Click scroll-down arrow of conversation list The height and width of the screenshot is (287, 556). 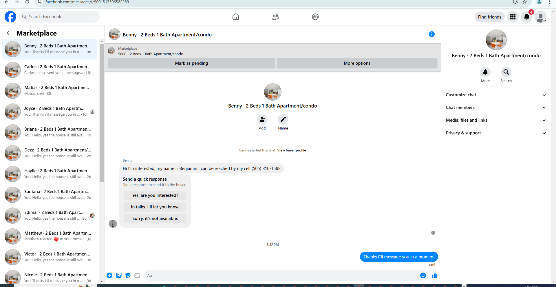click(102, 281)
